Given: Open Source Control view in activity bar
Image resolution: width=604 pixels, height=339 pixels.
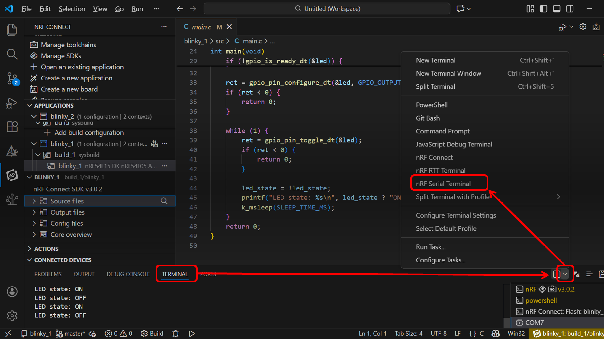Looking at the screenshot, I should tap(12, 78).
